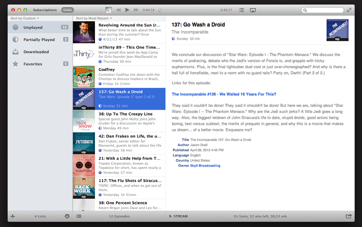The image size is (362, 227).
Task: Click the Favorites star icon
Action: 15,64
